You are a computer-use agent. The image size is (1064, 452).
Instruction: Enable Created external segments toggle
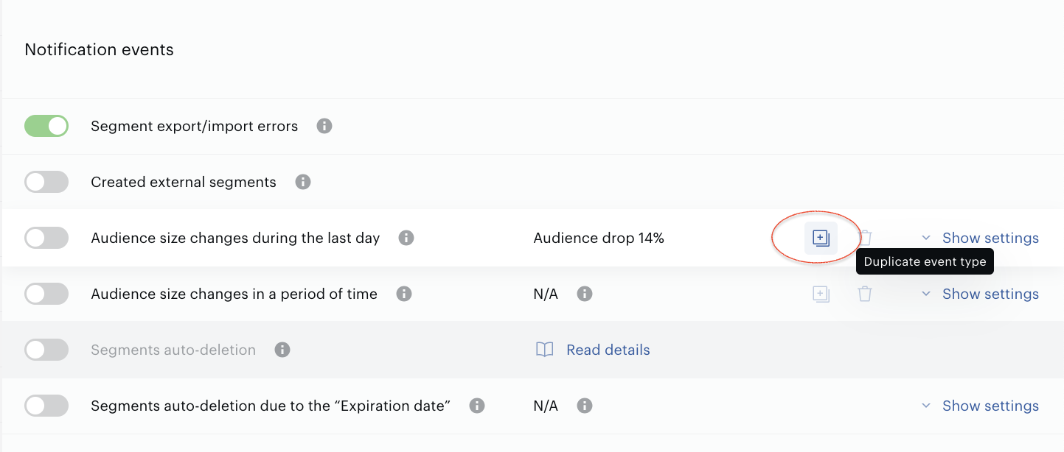(46, 182)
